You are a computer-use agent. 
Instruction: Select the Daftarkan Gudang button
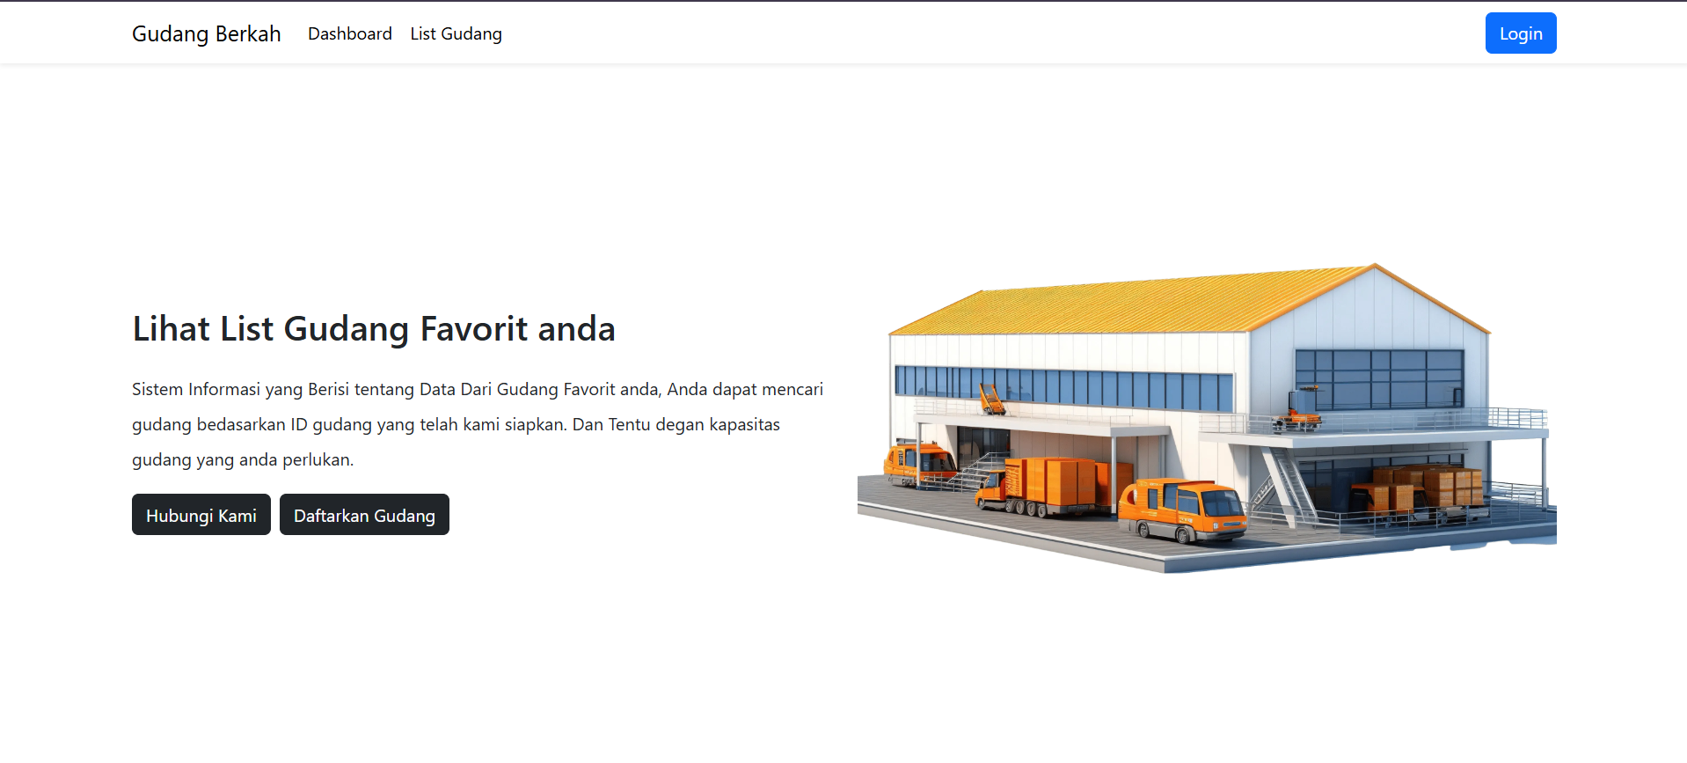coord(364,515)
